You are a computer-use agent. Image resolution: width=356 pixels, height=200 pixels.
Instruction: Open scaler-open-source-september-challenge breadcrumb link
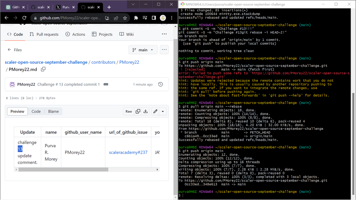(46, 62)
